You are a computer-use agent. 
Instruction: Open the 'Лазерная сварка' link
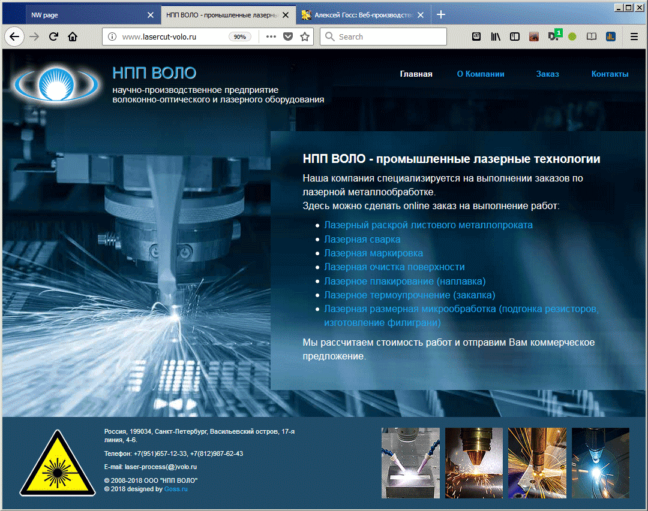(362, 240)
